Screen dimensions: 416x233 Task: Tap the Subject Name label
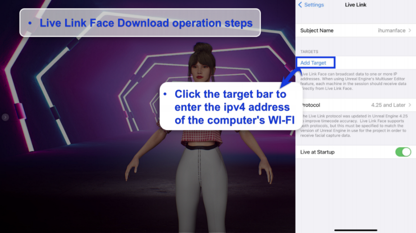coord(317,31)
